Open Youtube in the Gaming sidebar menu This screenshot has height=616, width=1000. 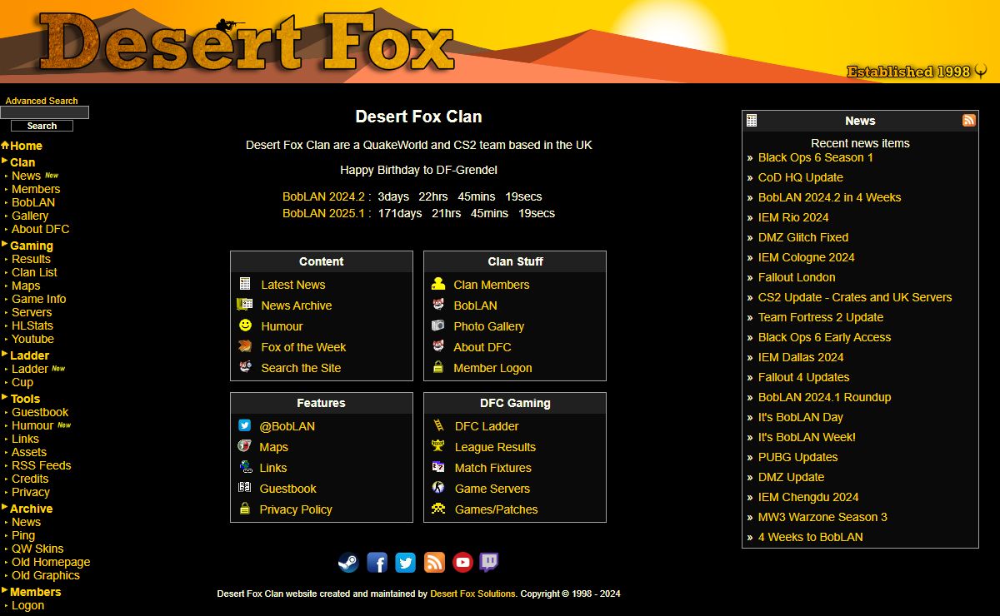click(32, 339)
